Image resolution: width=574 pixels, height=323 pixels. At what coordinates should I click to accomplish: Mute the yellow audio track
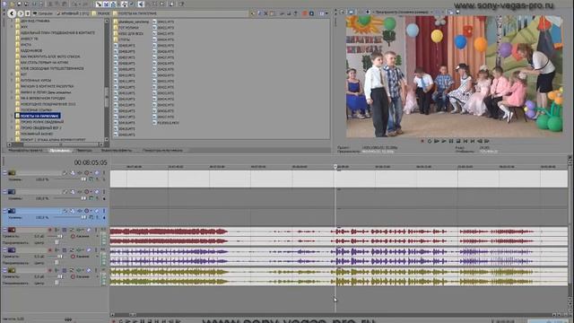(x=89, y=270)
